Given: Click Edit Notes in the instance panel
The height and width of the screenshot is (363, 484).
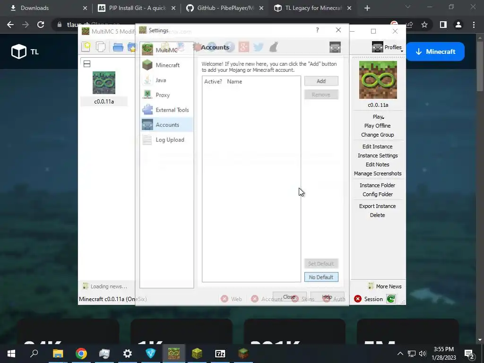Looking at the screenshot, I should (377, 164).
